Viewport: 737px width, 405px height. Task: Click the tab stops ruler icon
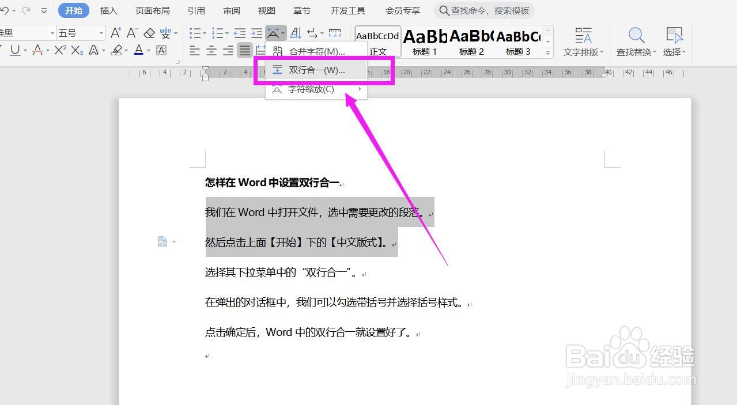pos(334,33)
